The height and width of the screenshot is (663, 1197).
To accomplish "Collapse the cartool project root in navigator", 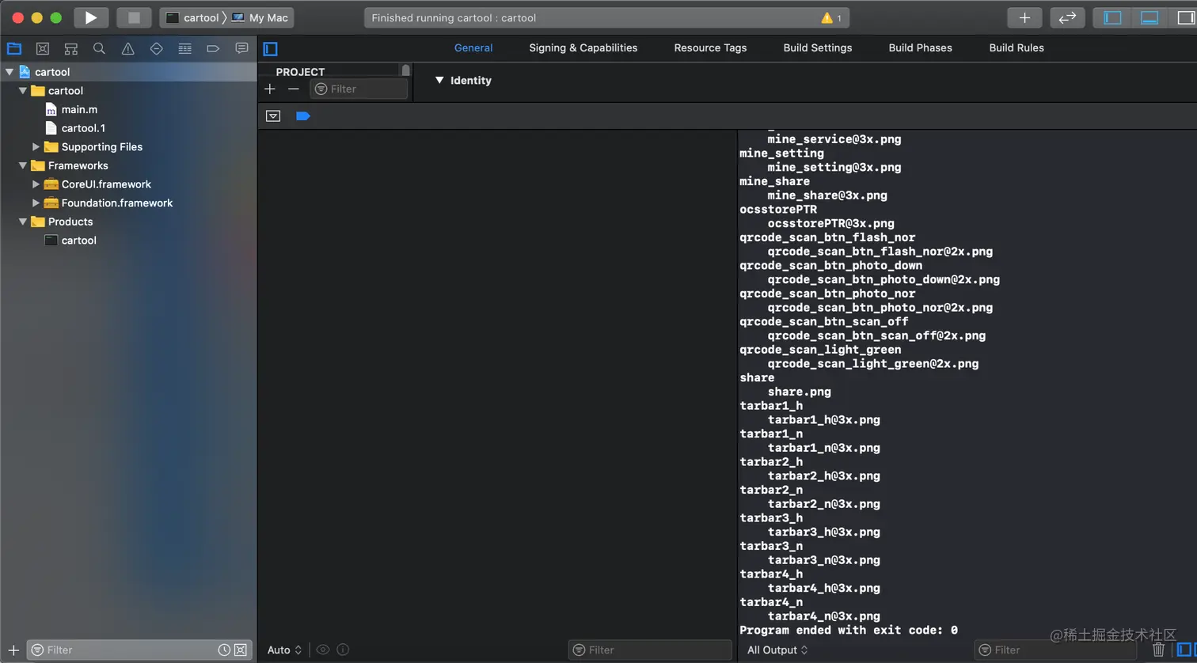I will pos(9,72).
